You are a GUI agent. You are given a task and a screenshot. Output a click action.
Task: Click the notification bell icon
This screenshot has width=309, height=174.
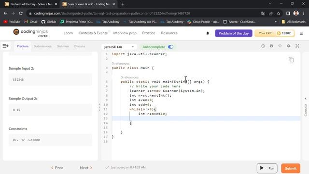point(208,33)
